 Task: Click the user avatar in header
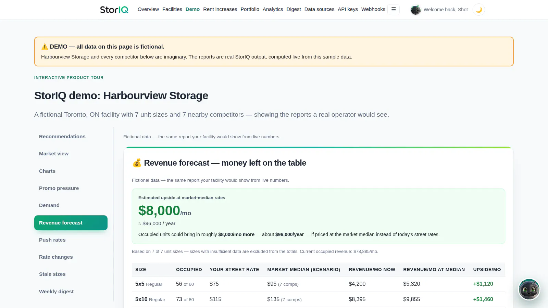(x=415, y=10)
